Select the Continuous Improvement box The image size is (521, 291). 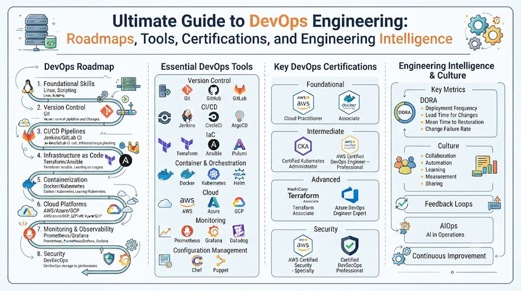[449, 256]
